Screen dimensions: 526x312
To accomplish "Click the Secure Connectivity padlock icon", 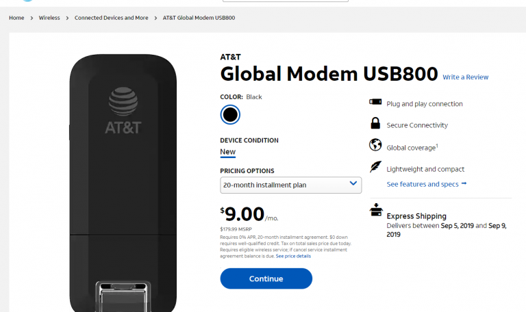I will (375, 124).
